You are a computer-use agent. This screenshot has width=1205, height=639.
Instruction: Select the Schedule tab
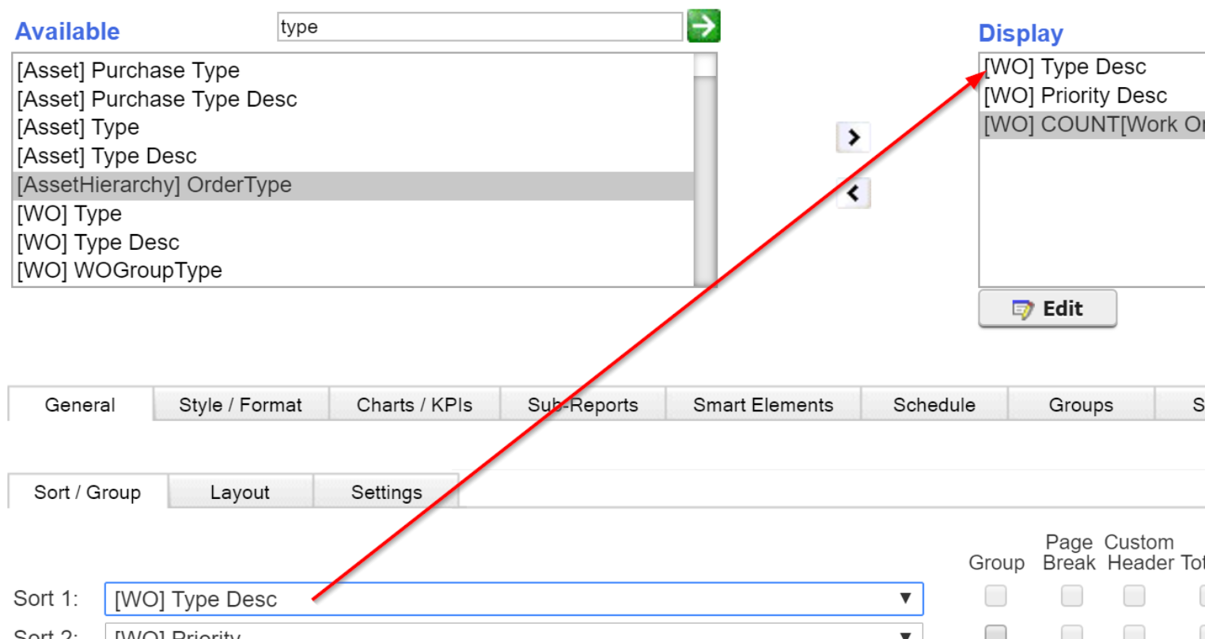coord(934,405)
